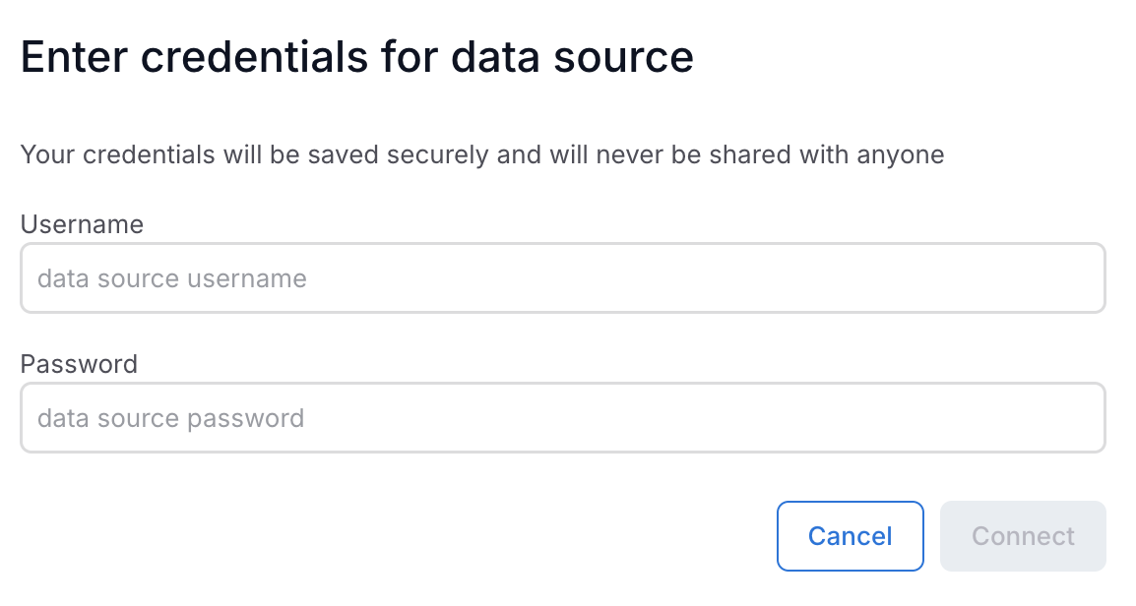
Task: Click the Password label text
Action: point(78,364)
